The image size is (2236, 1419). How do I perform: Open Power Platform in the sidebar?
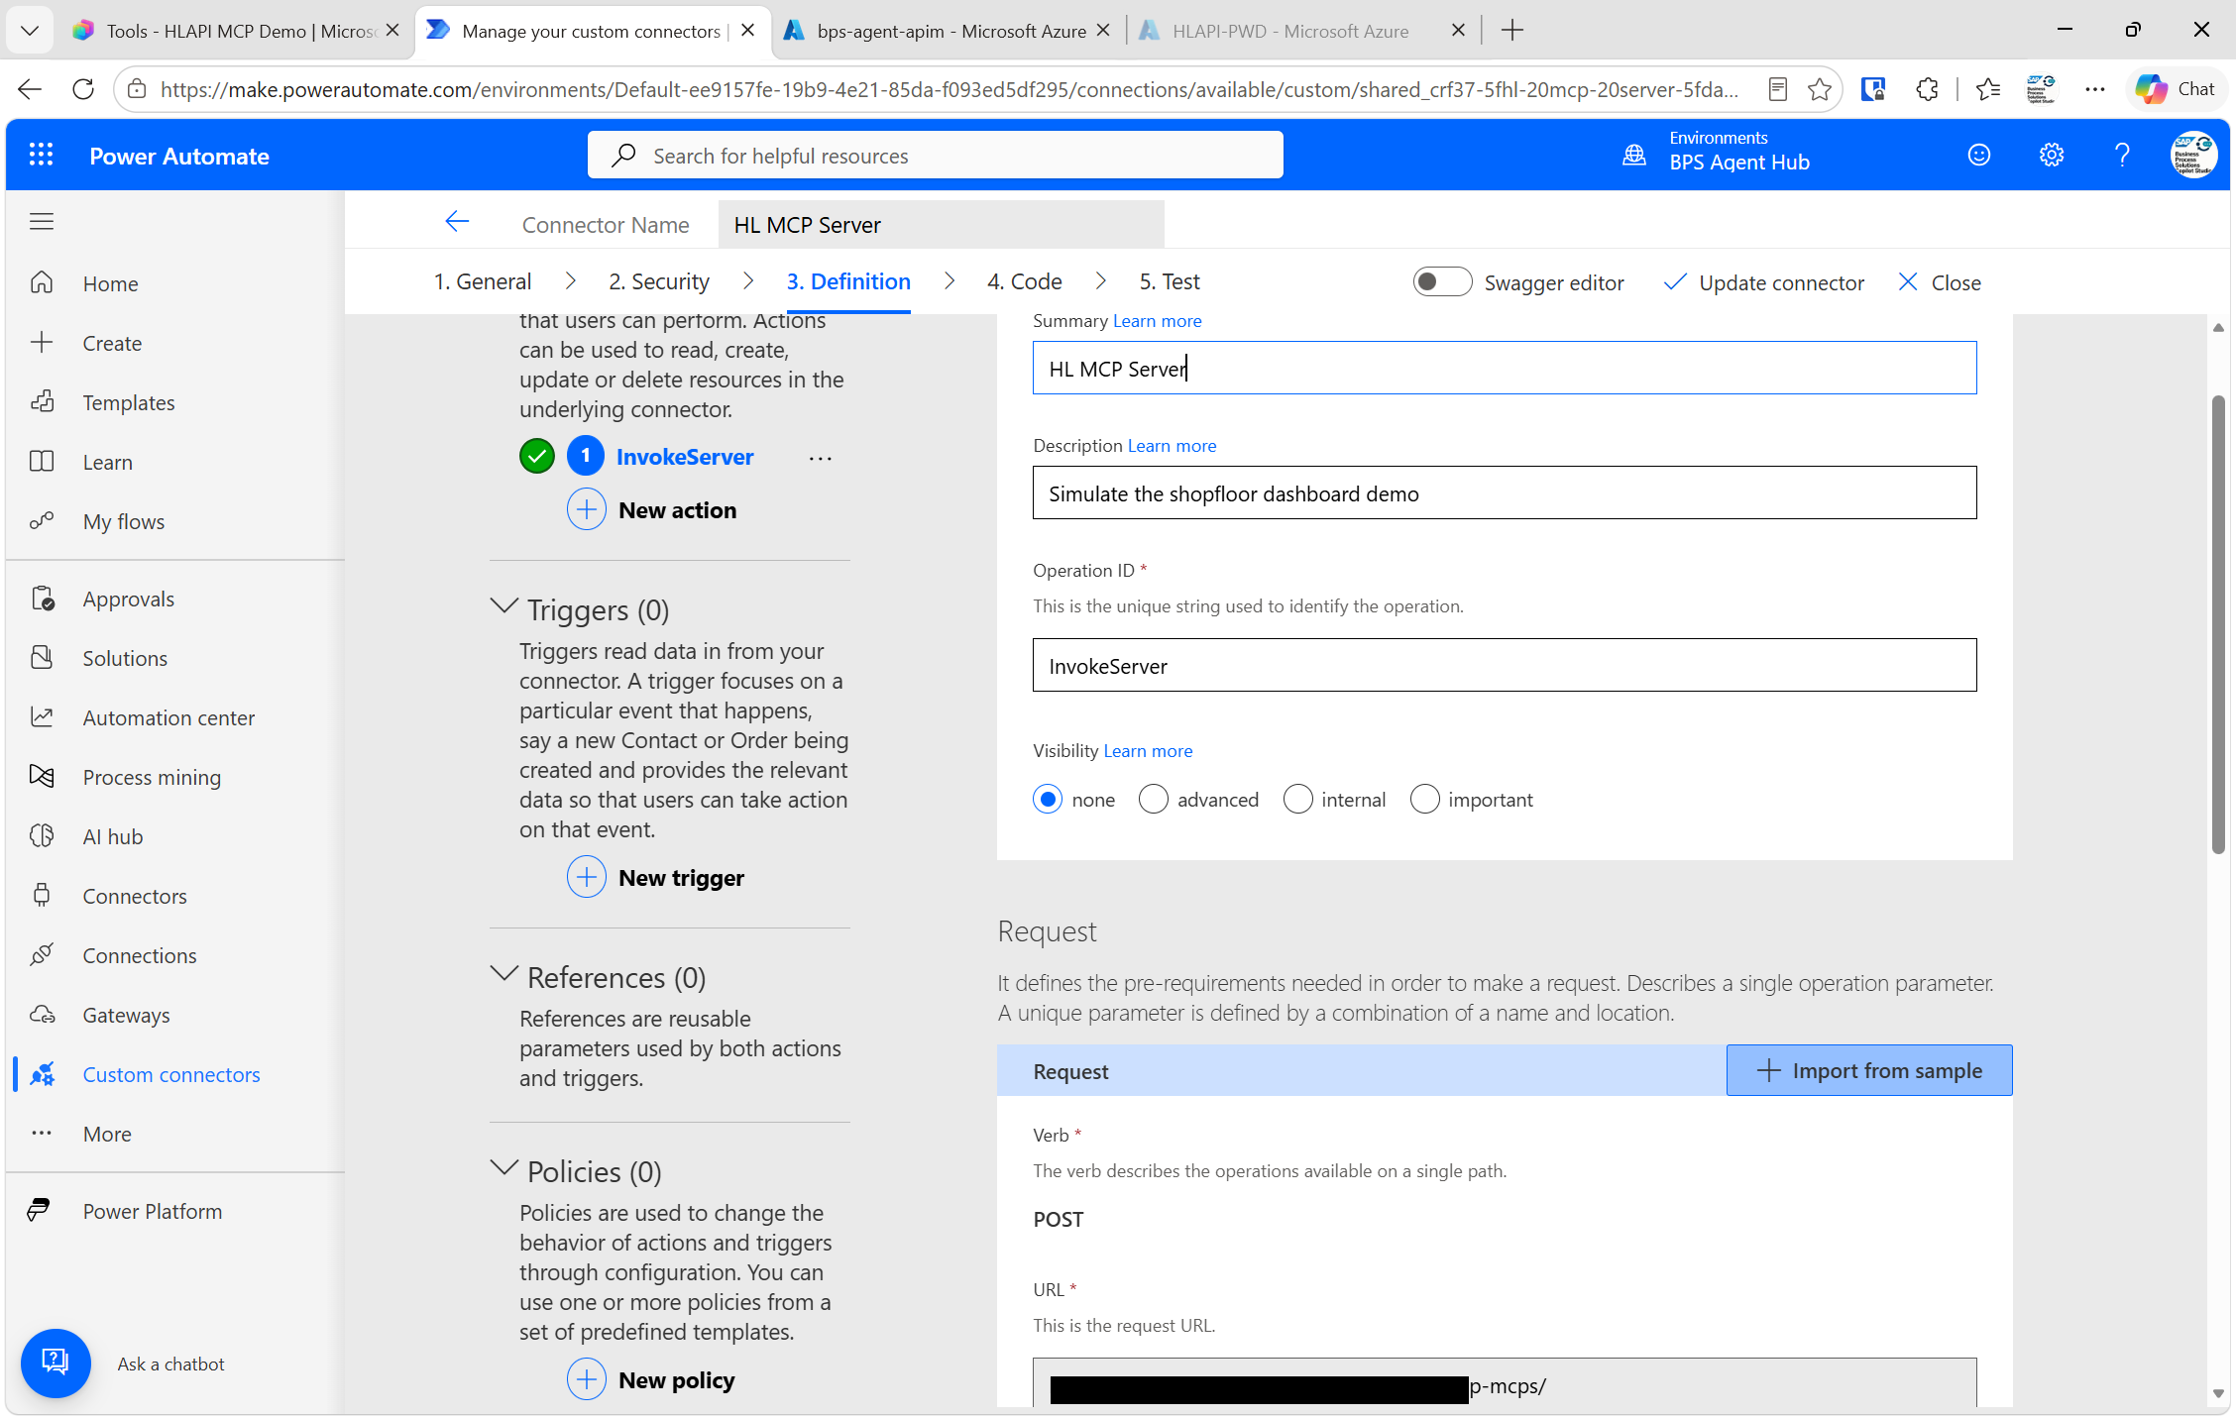153,1211
